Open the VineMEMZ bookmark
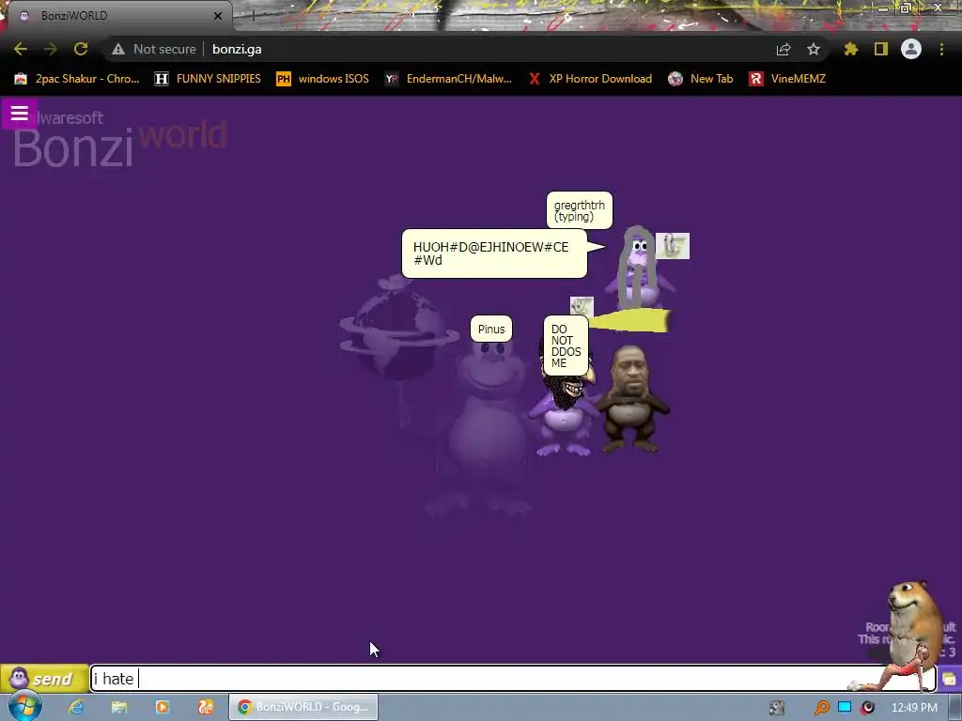962x721 pixels. coord(787,79)
